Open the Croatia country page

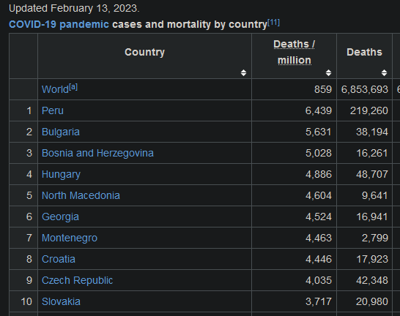[x=59, y=259]
